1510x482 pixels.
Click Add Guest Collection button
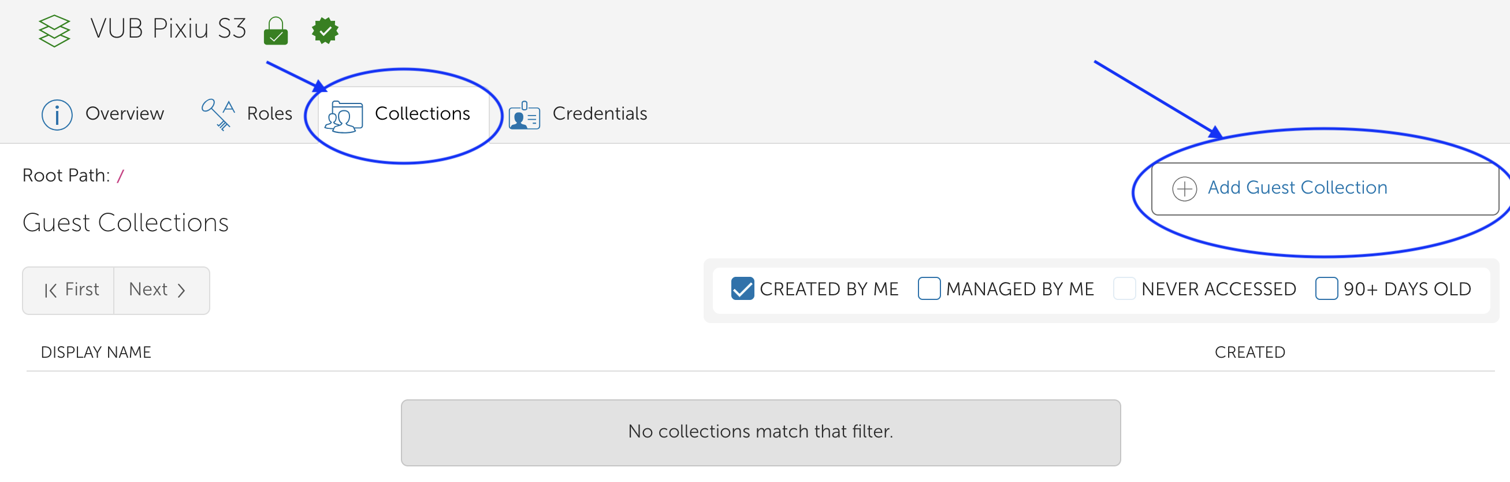1325,189
